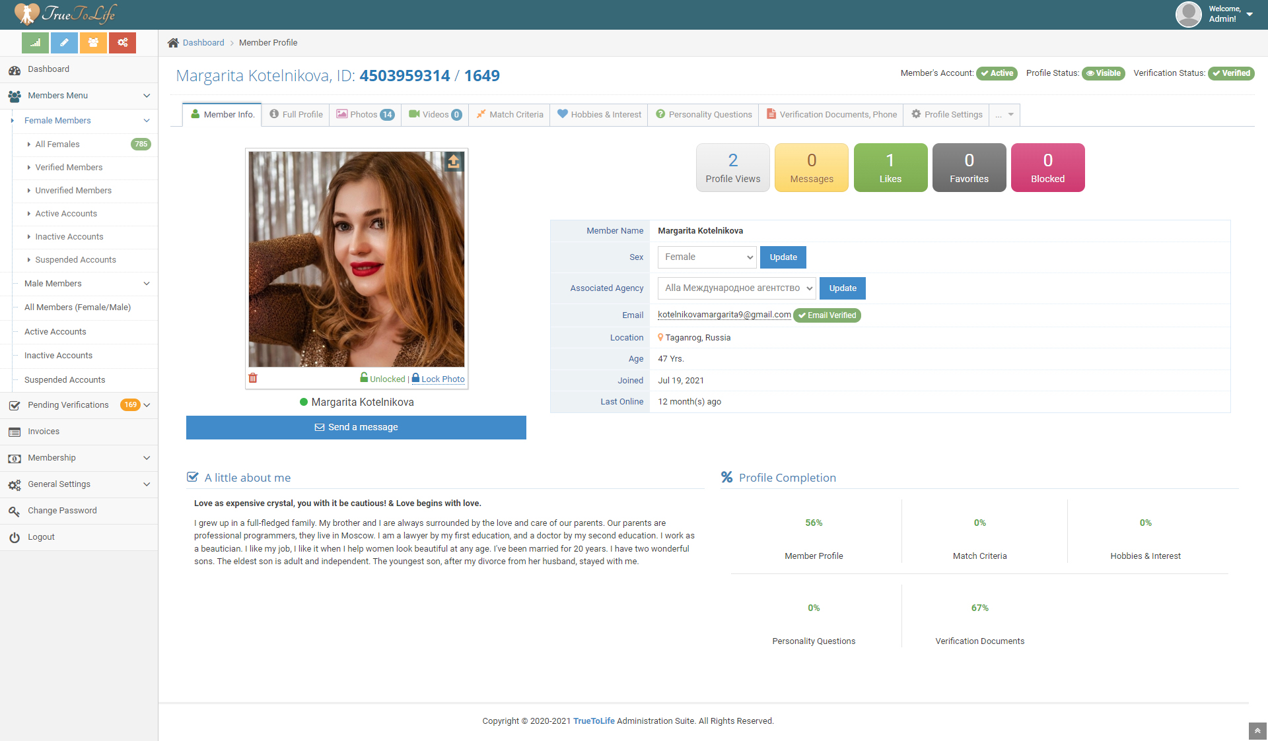This screenshot has width=1268, height=741.
Task: Click Lock Photo link
Action: 439,379
